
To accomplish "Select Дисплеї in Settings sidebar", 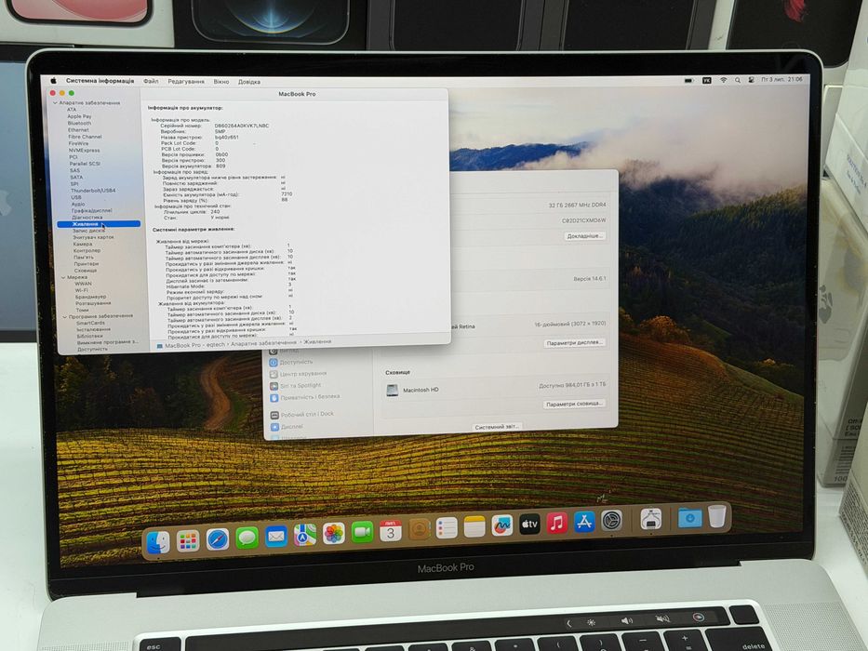I will (x=287, y=427).
